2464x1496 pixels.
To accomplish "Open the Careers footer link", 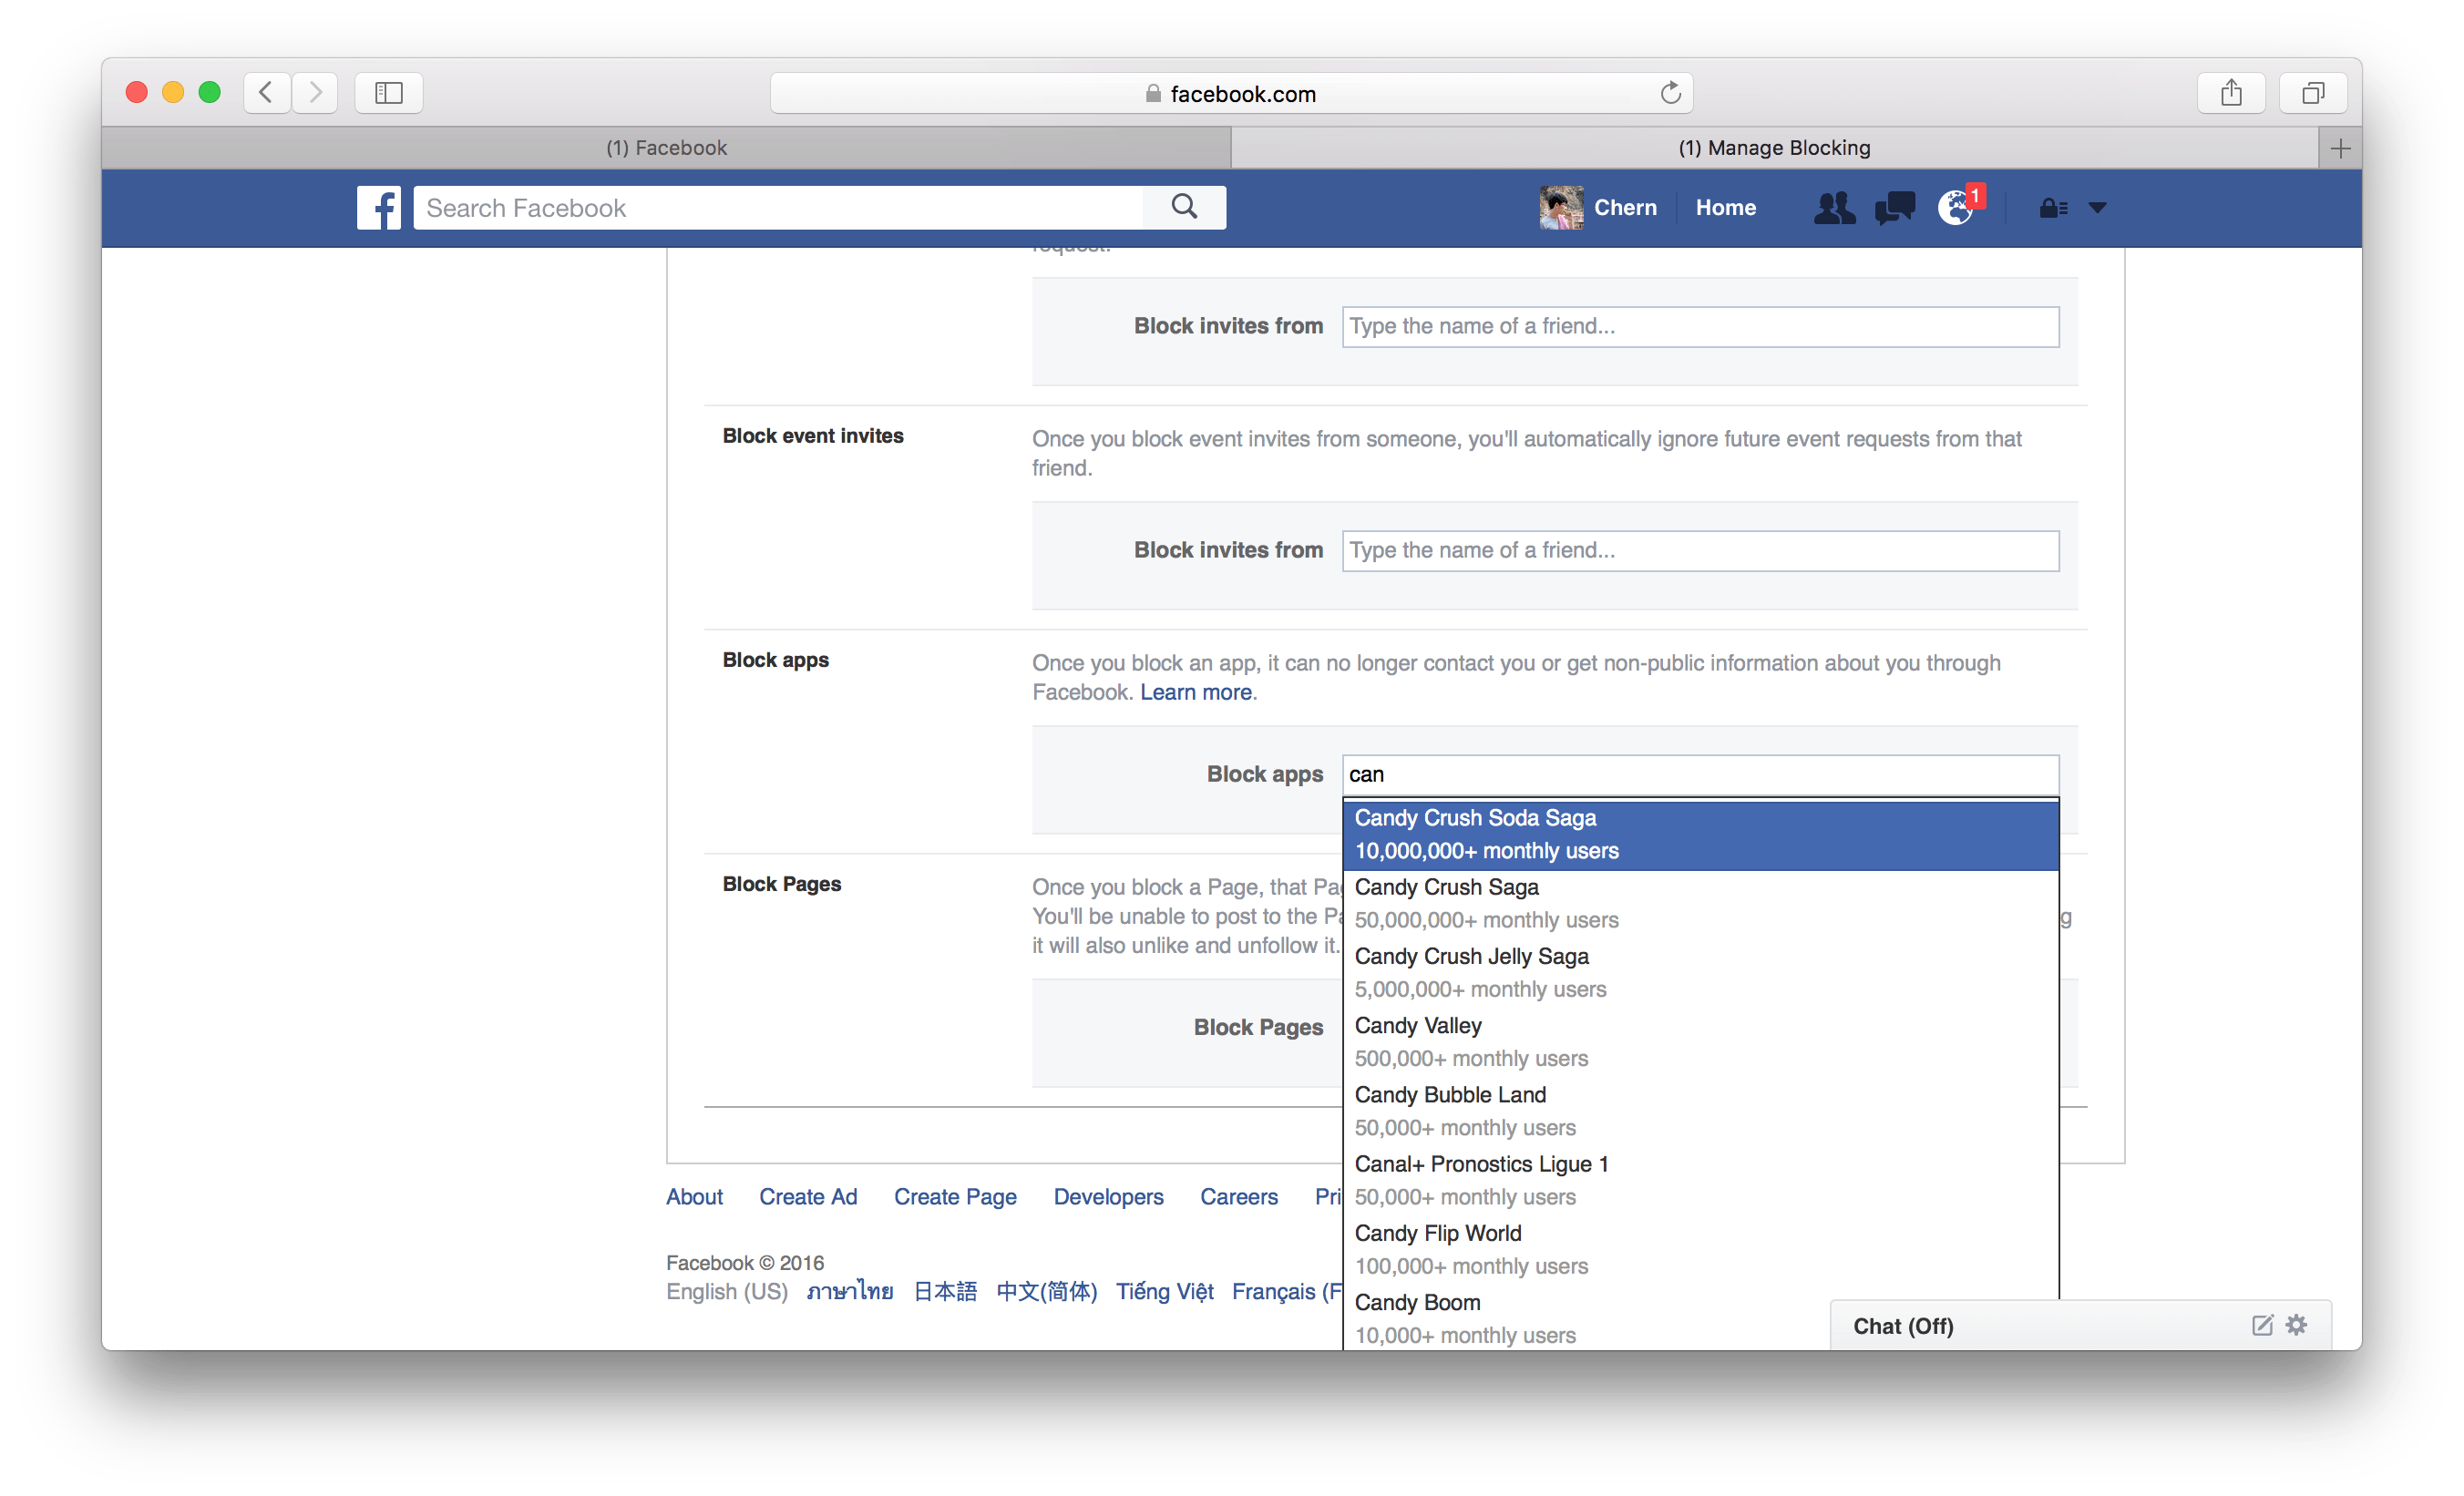I will [x=1238, y=1196].
